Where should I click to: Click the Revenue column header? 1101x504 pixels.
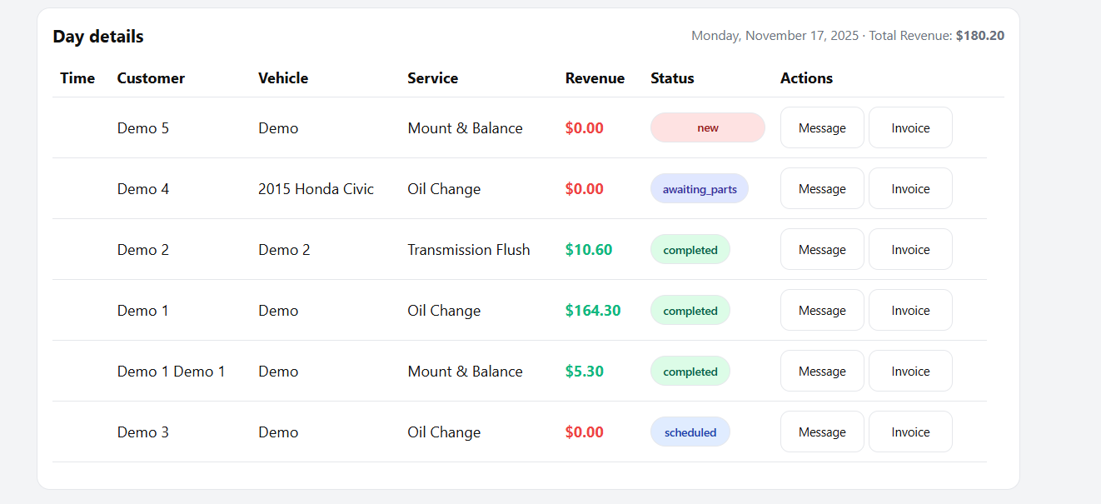tap(594, 78)
